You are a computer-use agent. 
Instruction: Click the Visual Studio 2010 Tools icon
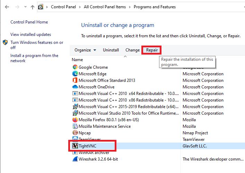pyautogui.click(x=75, y=113)
